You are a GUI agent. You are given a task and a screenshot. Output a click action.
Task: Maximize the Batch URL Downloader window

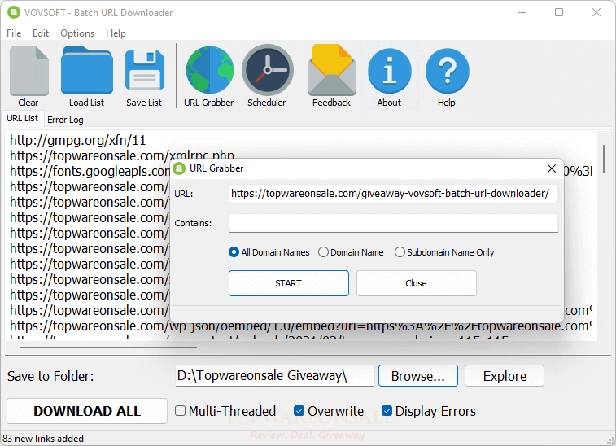click(559, 12)
